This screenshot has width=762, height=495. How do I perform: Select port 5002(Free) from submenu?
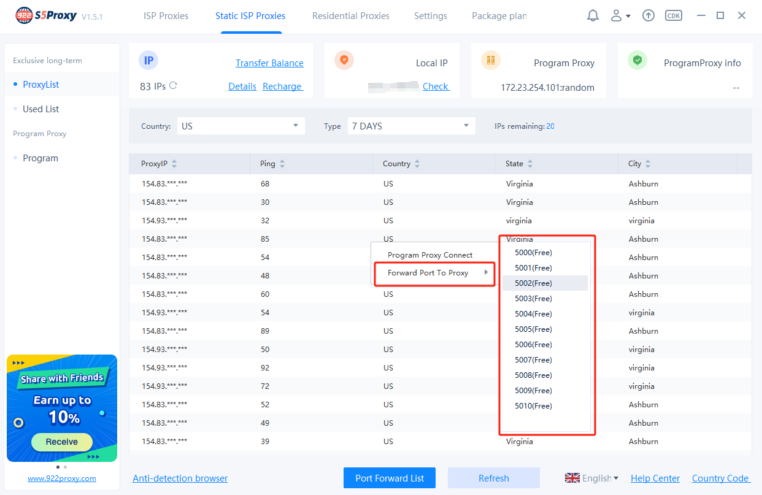coord(533,283)
